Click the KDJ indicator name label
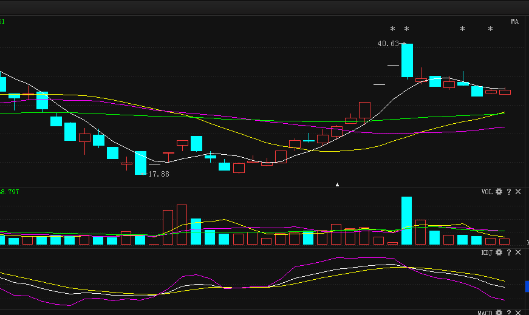 [x=486, y=252]
